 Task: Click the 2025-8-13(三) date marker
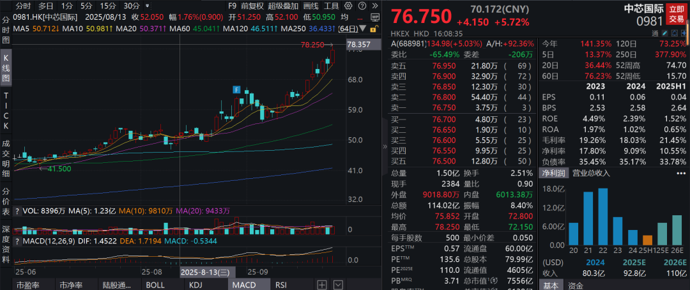(x=208, y=272)
